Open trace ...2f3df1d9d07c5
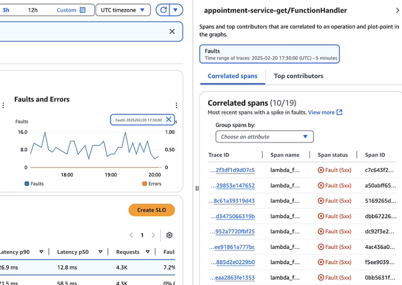 coord(232,170)
